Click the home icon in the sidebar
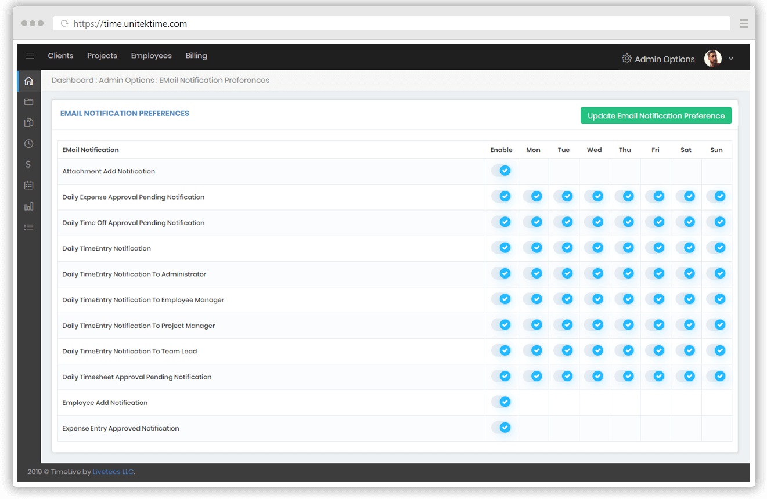The height and width of the screenshot is (499, 767). (28, 81)
